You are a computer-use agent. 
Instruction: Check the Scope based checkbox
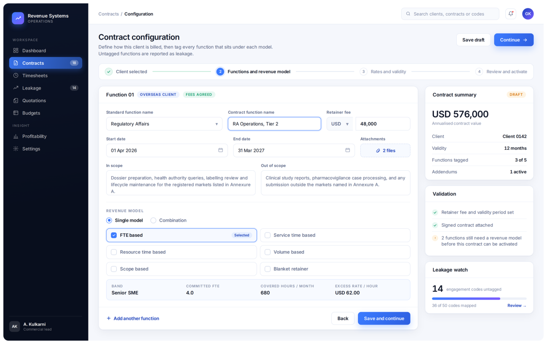[x=114, y=269]
